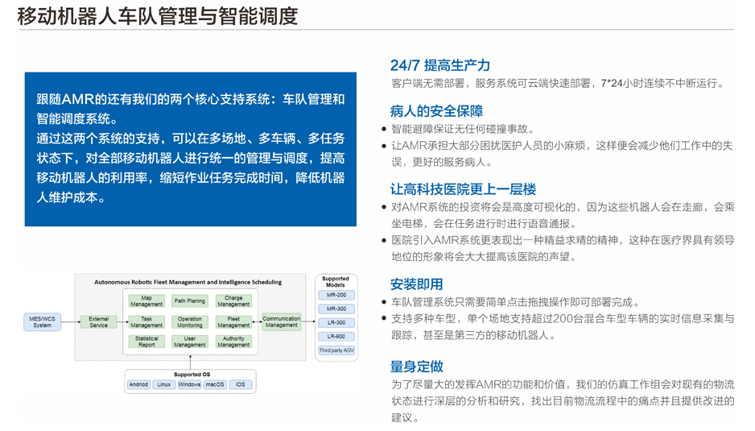Click the bullet starting 医院引入AMR系统
This screenshot has height=431, width=755.
click(x=563, y=248)
